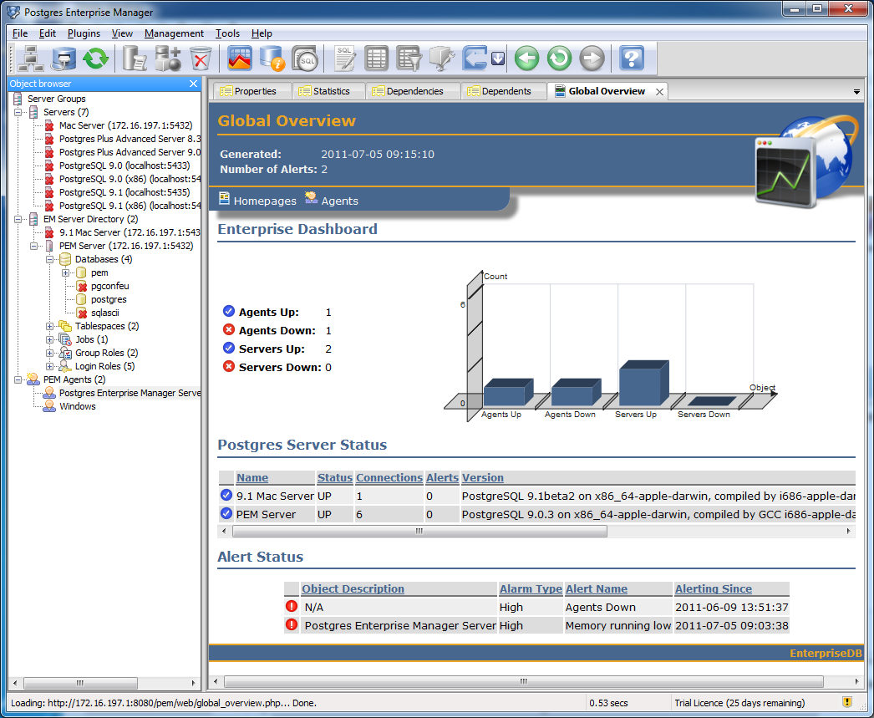874x718 pixels.
Task: Expand the Group Roles (2) node
Action: 49,353
